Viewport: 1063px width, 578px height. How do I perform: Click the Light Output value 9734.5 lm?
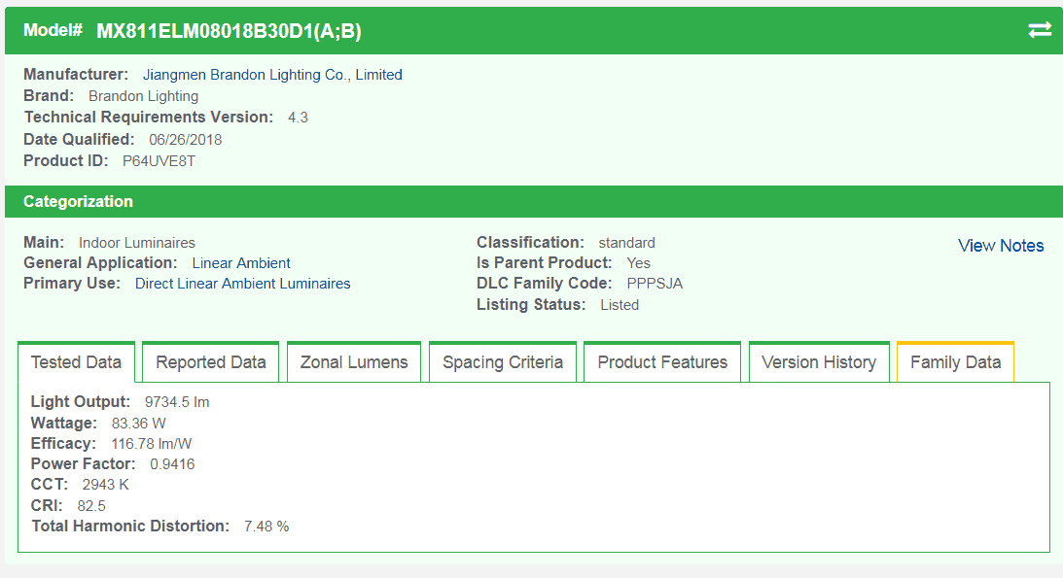click(177, 402)
